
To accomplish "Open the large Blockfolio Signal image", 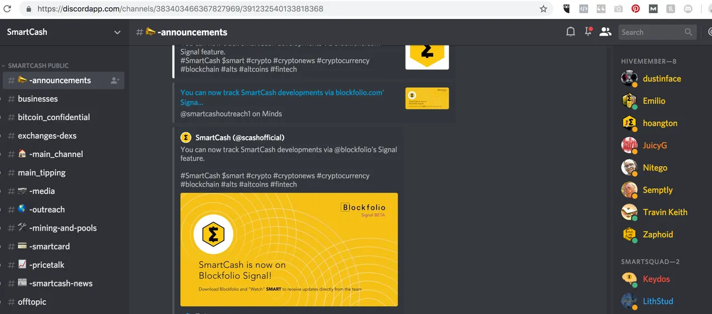I will click(289, 250).
